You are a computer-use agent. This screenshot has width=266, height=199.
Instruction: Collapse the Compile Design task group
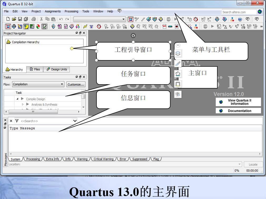(17, 99)
